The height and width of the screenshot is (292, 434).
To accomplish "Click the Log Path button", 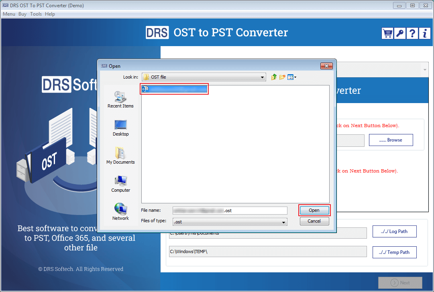I will tap(394, 231).
